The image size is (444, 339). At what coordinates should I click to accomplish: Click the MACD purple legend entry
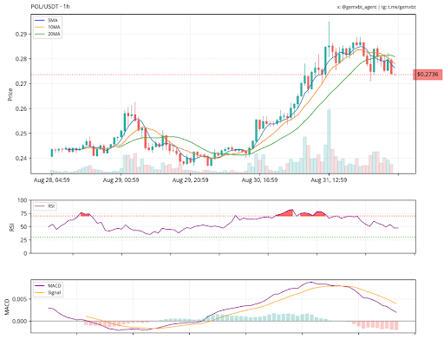48,286
